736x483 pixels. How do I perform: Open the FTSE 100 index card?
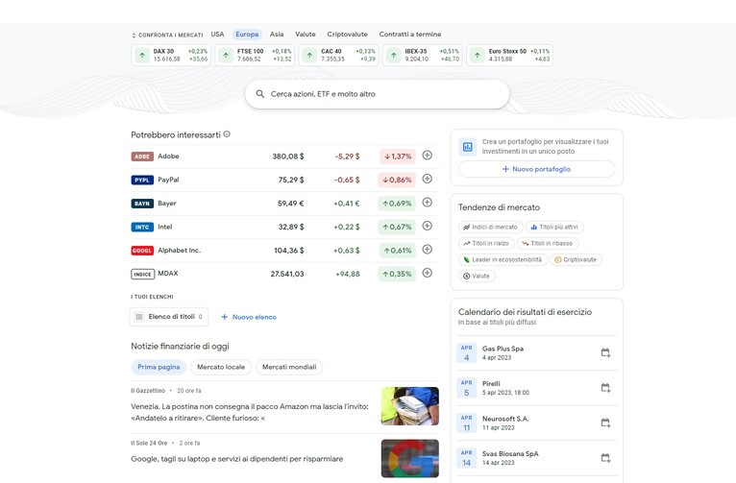(255, 56)
